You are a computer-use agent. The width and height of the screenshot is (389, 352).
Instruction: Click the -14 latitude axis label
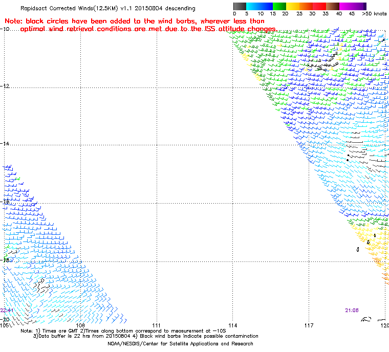point(5,144)
